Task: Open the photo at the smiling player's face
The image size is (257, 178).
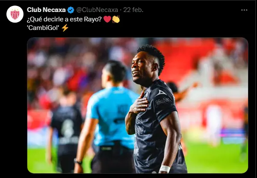Action: pos(140,68)
